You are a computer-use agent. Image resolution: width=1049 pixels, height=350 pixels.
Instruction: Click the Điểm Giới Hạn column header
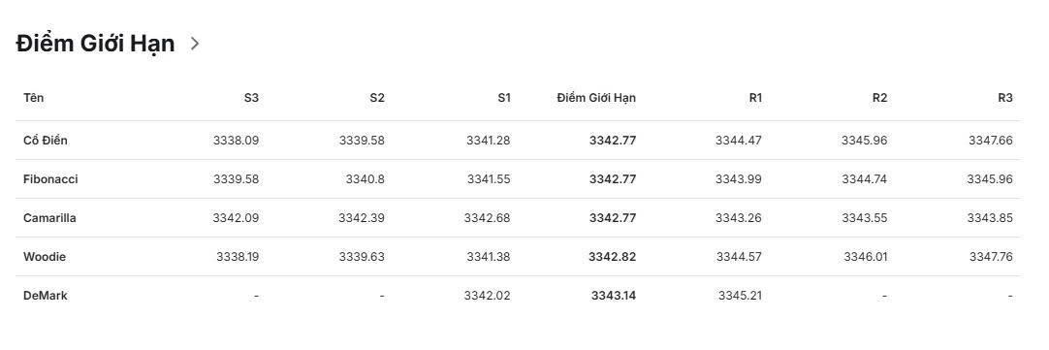596,98
